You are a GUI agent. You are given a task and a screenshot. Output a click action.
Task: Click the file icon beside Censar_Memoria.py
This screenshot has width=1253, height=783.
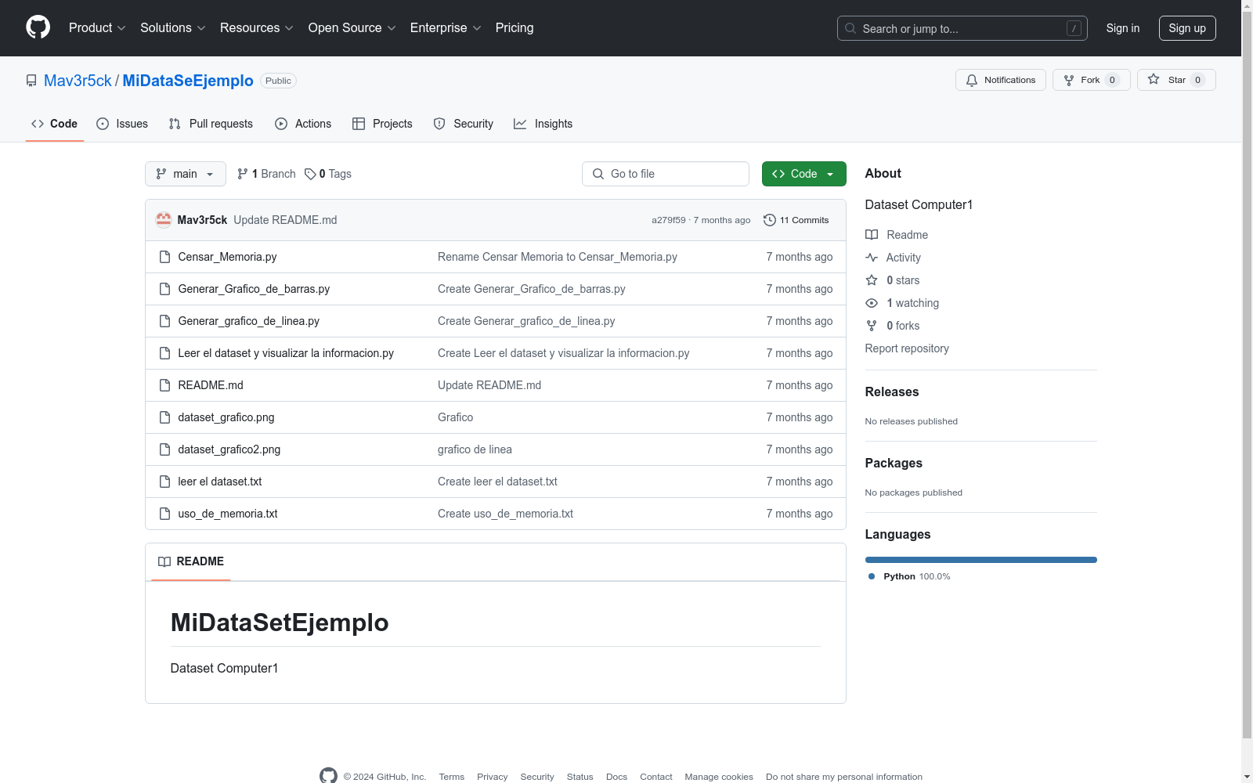point(164,257)
